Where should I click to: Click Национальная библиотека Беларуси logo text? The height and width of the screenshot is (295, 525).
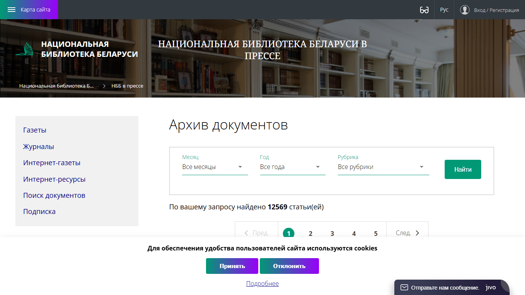[90, 49]
